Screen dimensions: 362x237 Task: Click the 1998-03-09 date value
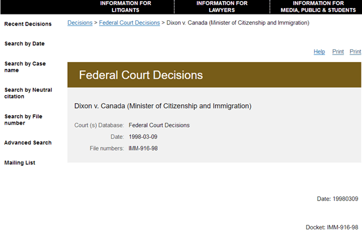pos(143,137)
